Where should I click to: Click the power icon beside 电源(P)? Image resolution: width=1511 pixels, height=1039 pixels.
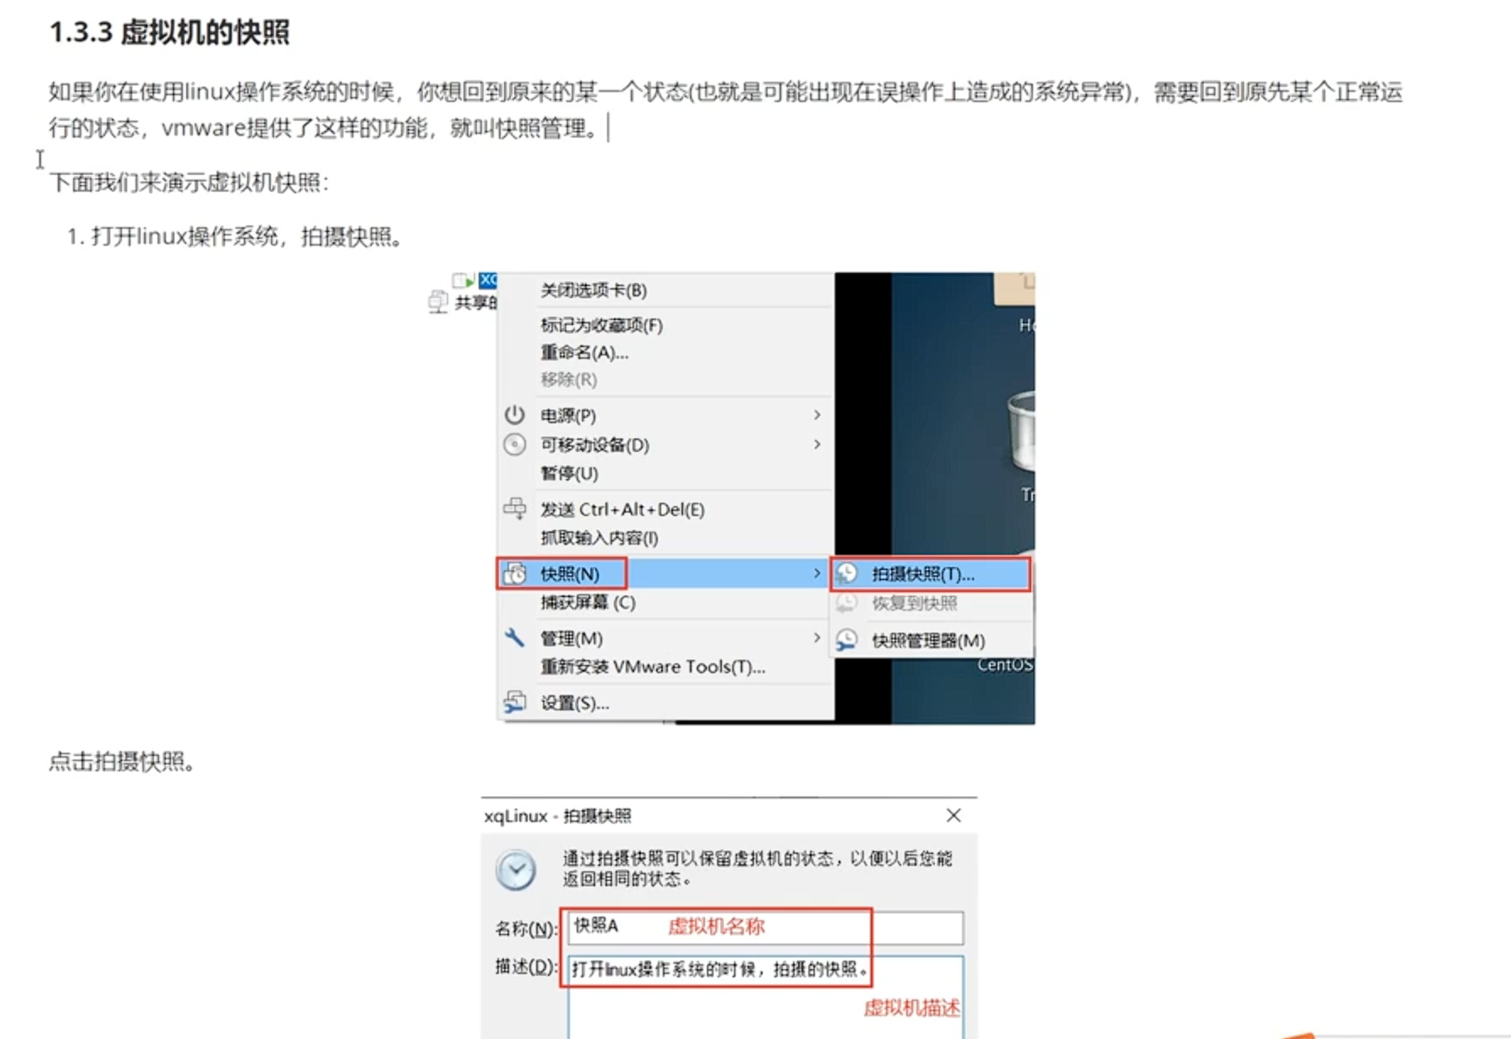click(x=514, y=414)
